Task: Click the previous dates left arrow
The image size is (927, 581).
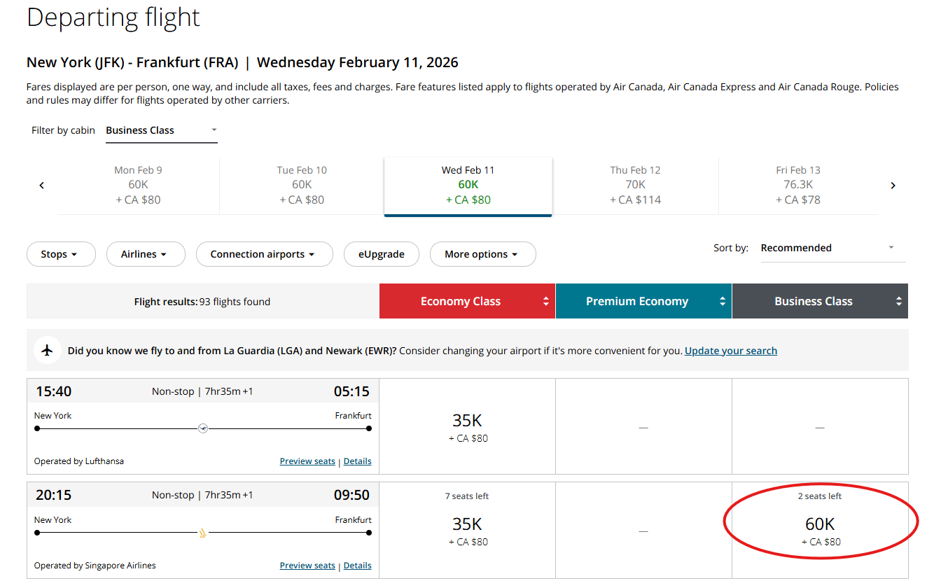Action: click(x=42, y=185)
